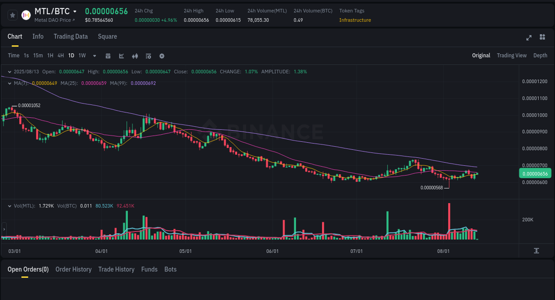Switch chart type via line chart icon

coord(121,56)
